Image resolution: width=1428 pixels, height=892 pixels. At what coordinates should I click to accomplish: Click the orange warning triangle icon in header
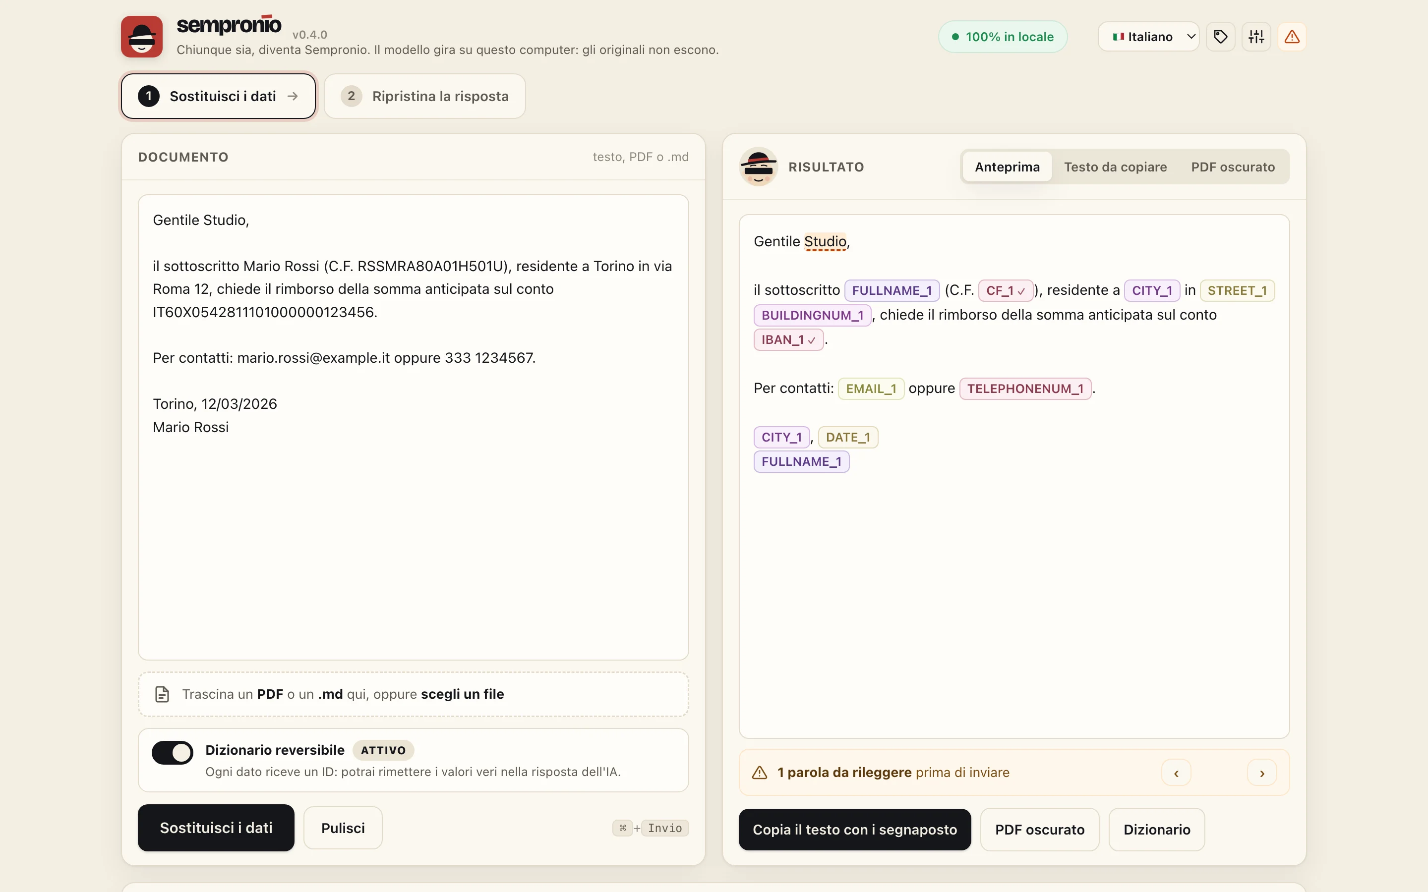coord(1292,37)
